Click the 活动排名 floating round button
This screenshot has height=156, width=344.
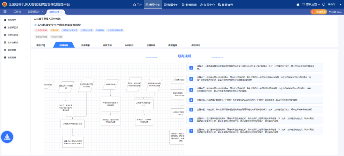click(x=7, y=137)
